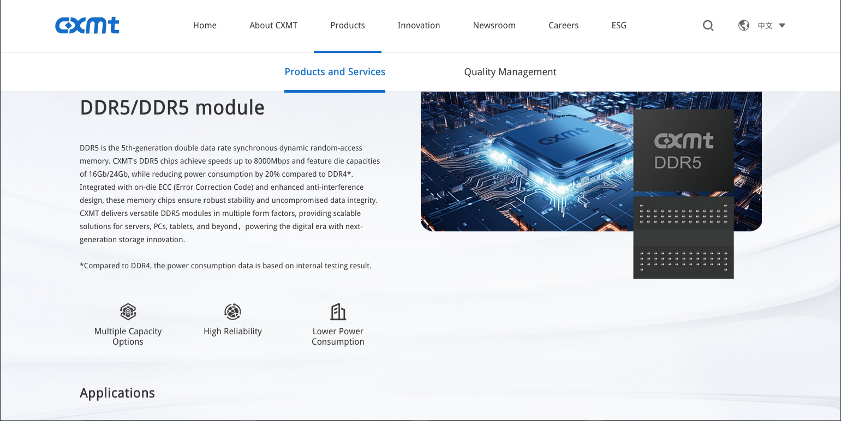The width and height of the screenshot is (841, 421).
Task: Click the DDR5/DDR5 module heading
Action: [x=172, y=108]
